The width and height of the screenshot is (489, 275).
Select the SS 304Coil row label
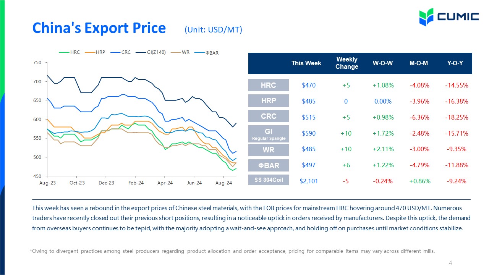click(268, 180)
